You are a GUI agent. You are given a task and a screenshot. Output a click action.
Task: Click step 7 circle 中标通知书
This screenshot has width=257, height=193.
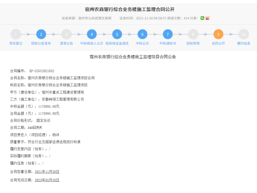click(168, 34)
